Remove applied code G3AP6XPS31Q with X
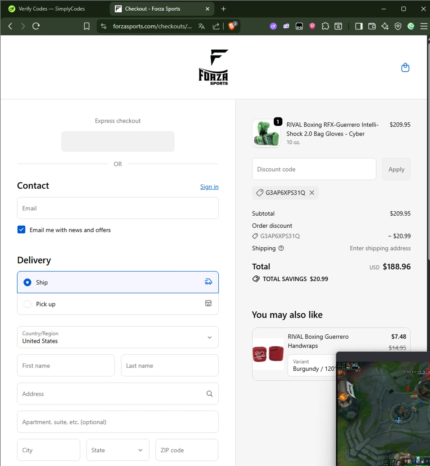Viewport: 430px width, 466px height. (x=312, y=193)
